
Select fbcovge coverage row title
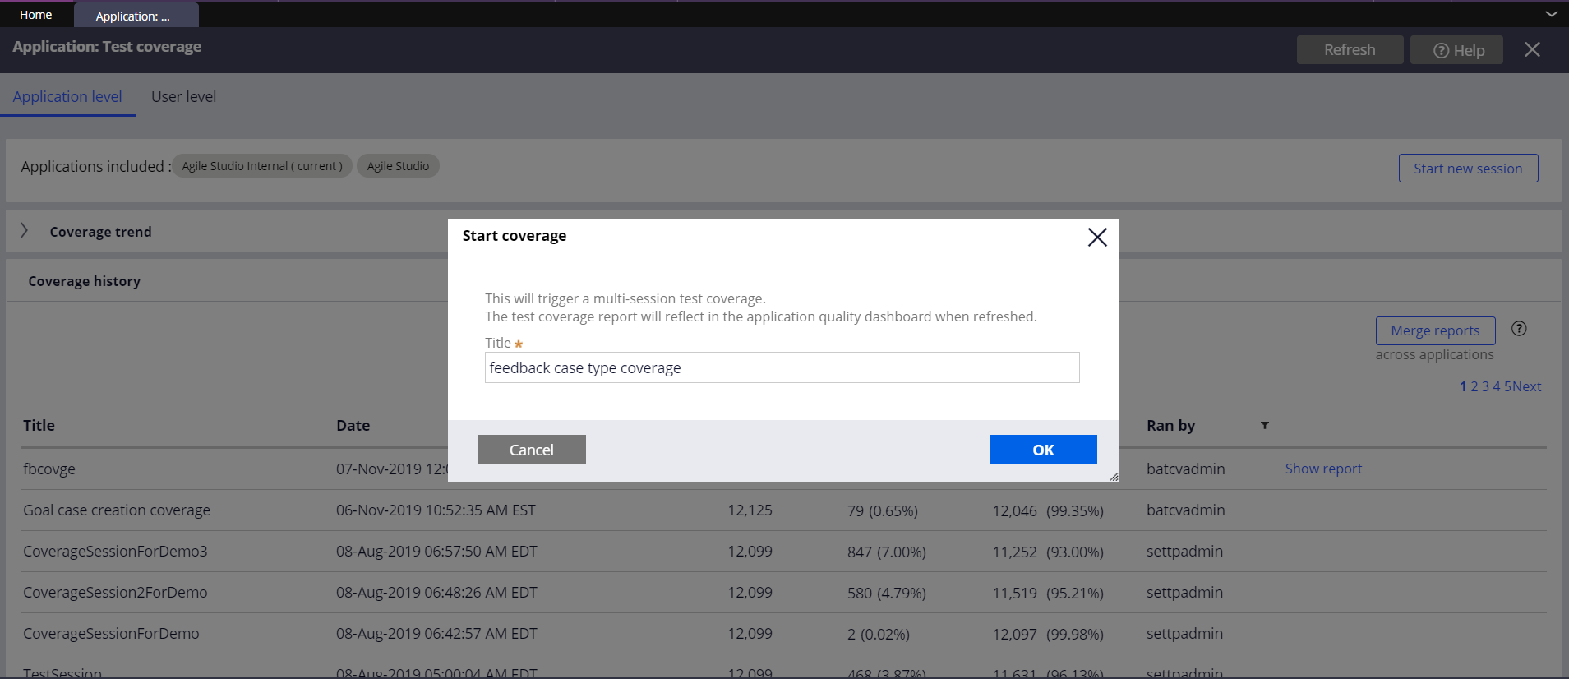[x=49, y=469]
